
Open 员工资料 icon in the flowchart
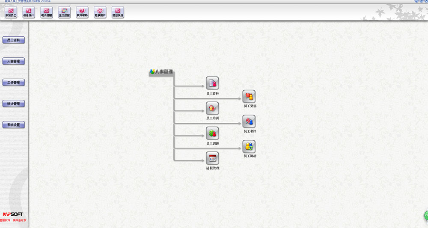pyautogui.click(x=212, y=83)
